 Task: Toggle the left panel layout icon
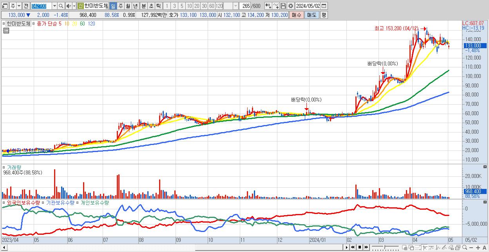[5, 6]
